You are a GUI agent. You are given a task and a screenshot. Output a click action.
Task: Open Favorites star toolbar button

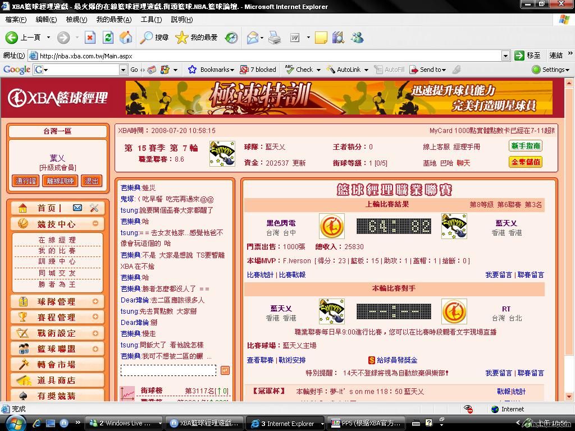coord(196,38)
